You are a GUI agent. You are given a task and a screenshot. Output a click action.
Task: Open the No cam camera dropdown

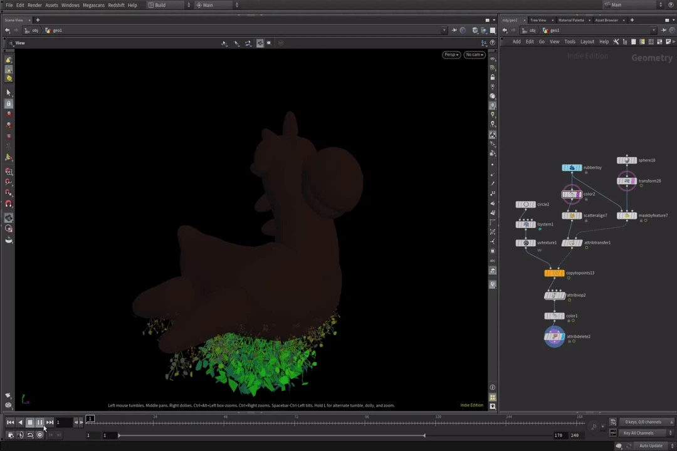click(x=475, y=55)
